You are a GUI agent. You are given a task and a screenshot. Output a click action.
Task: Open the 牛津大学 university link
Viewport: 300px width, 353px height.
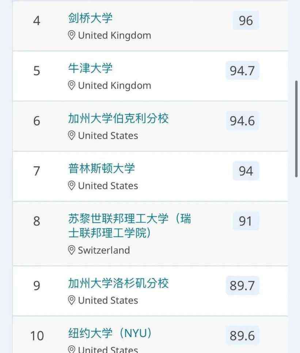[90, 68]
